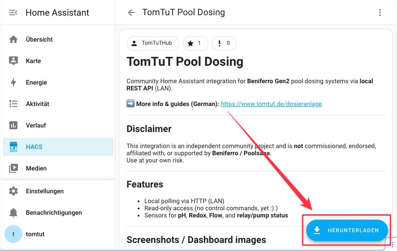This screenshot has height=251, width=397.
Task: Open the tomtut.de dosieranlage link
Action: 271,104
